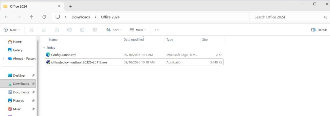The height and width of the screenshot is (116, 330).
Task: Go up one folder level arrow
Action: [31, 17]
